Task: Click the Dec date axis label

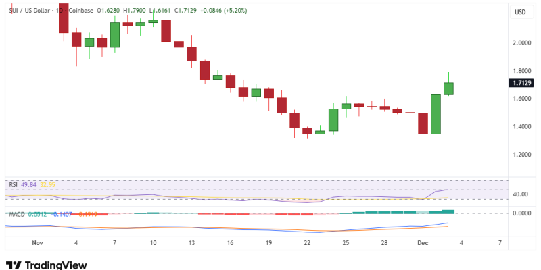Action: pyautogui.click(x=423, y=242)
